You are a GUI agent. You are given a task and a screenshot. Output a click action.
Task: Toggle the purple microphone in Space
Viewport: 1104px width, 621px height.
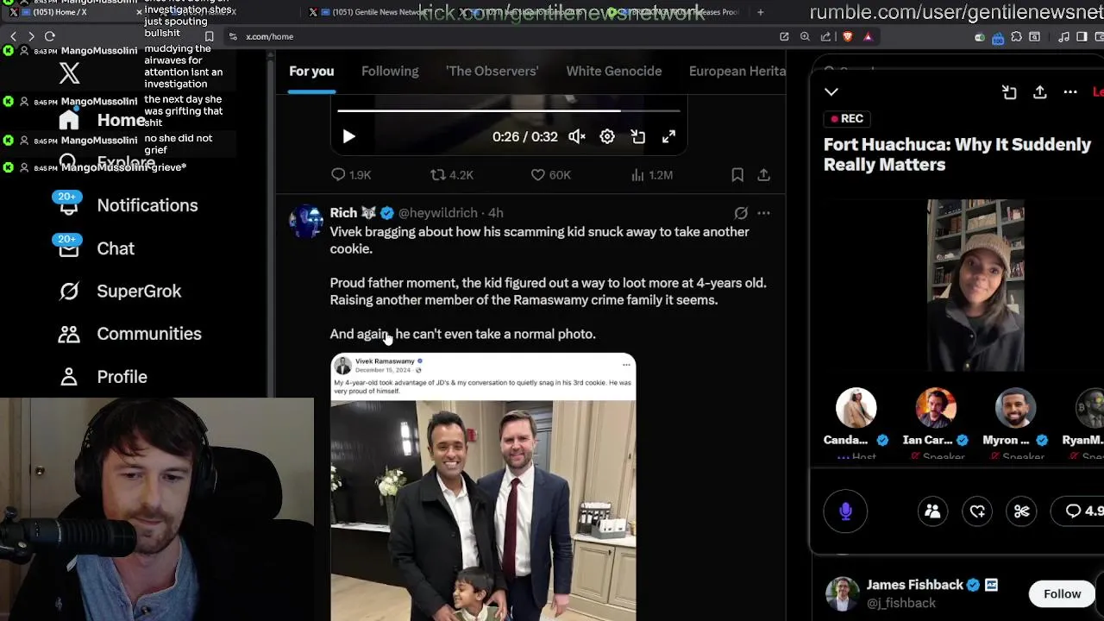pos(845,511)
